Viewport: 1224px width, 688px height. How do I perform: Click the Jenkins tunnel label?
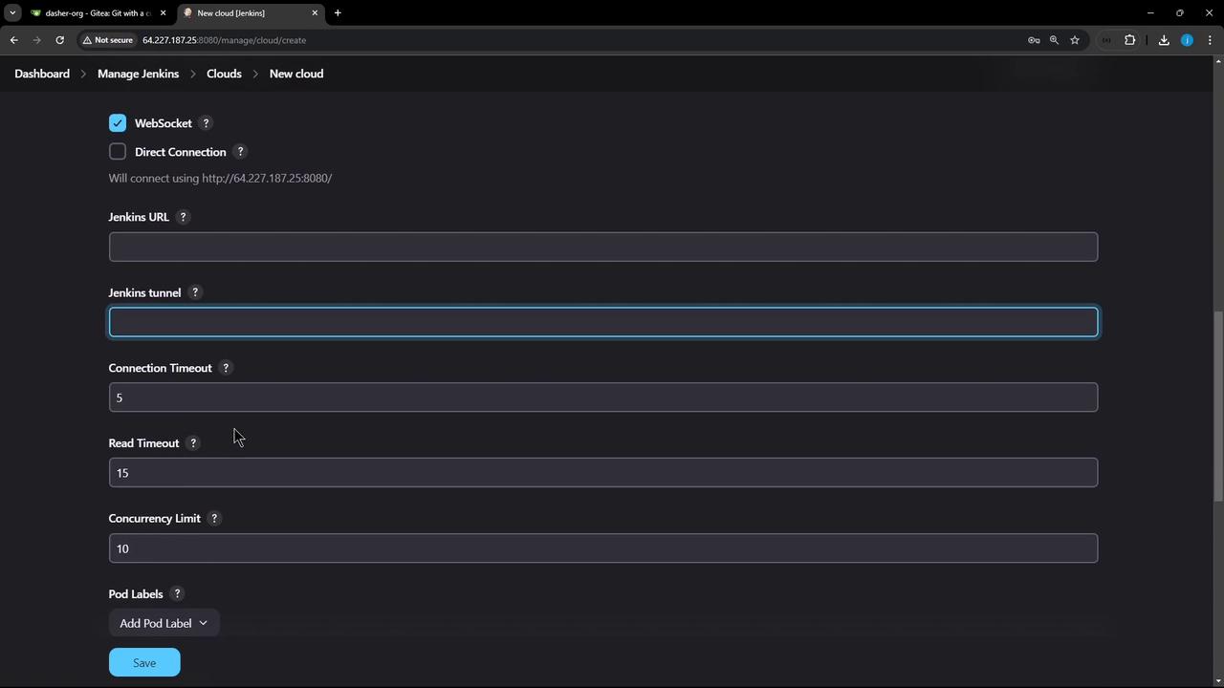click(x=144, y=292)
